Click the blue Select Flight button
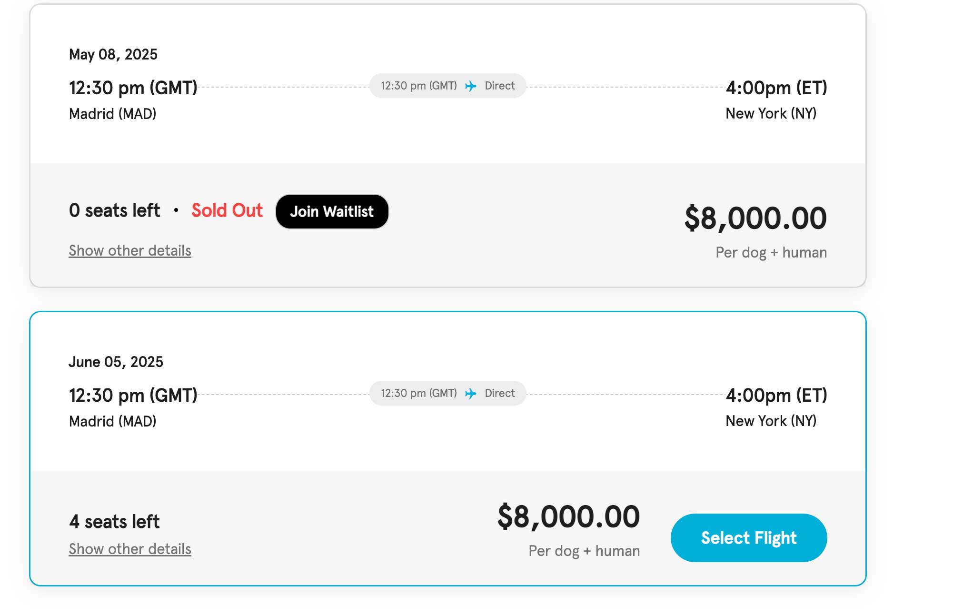The height and width of the screenshot is (615, 953). point(748,537)
